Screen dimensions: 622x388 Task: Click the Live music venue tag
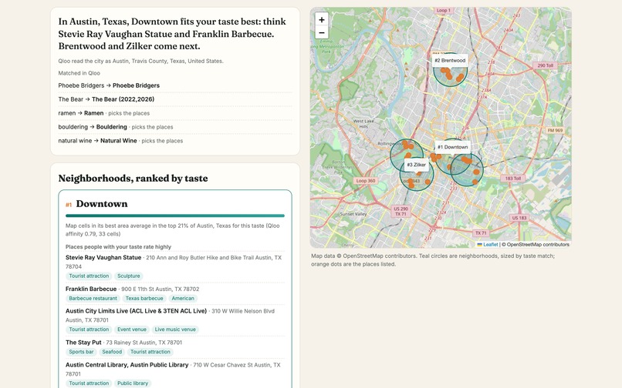click(x=175, y=329)
